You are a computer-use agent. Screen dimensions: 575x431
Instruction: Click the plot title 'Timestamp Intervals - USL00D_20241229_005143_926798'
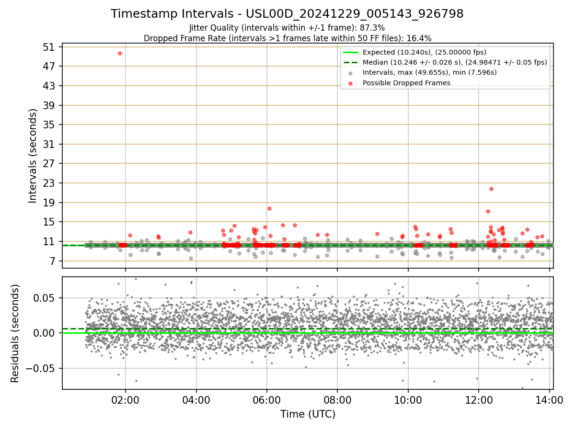tap(287, 14)
